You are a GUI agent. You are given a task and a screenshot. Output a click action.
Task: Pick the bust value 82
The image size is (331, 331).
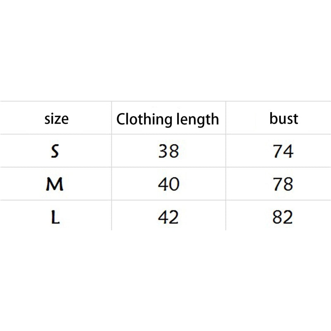(x=283, y=217)
